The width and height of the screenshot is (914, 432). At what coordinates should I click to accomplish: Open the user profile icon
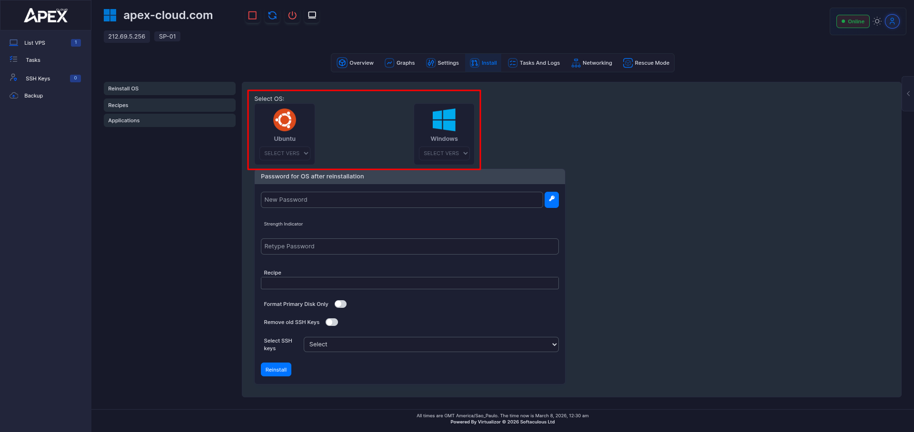click(x=892, y=21)
